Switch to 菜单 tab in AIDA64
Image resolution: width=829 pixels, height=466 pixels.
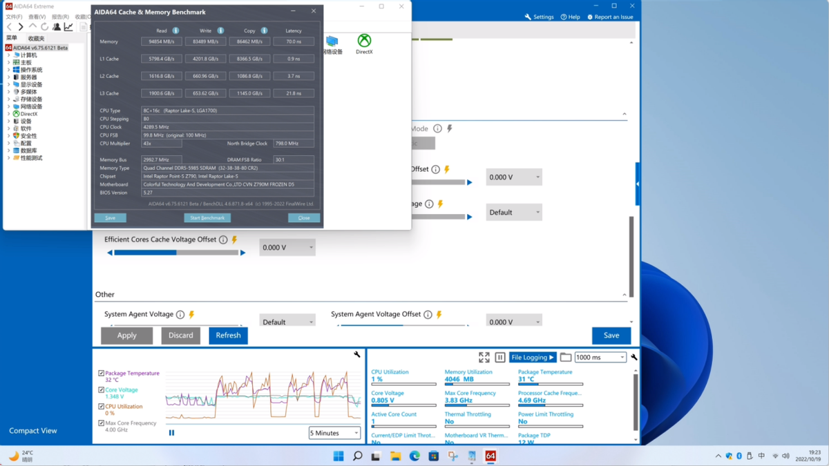coord(12,39)
